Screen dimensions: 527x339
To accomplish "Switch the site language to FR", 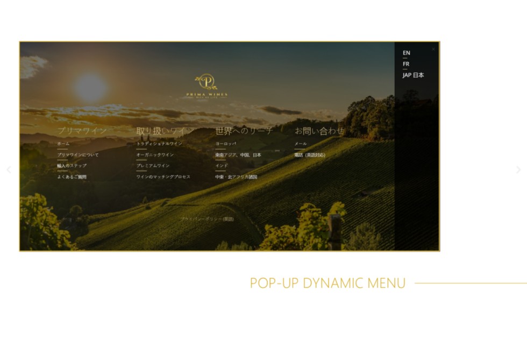I will (406, 64).
